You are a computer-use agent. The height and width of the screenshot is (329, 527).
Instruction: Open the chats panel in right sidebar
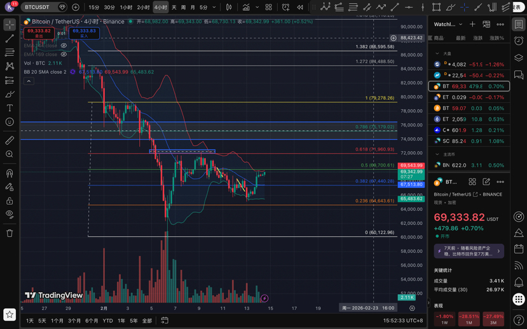519,74
